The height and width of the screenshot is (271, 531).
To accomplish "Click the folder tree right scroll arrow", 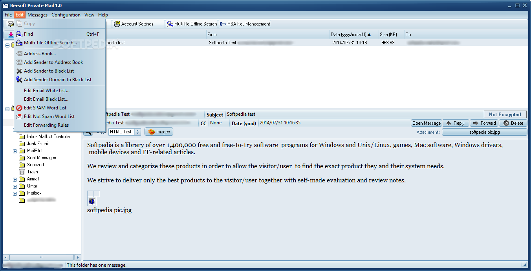I will tap(78, 258).
